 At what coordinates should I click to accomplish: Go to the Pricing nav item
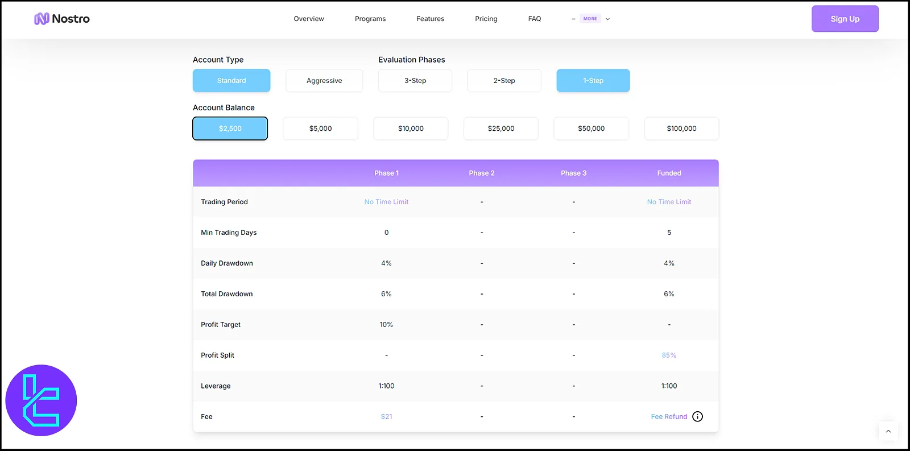[486, 19]
